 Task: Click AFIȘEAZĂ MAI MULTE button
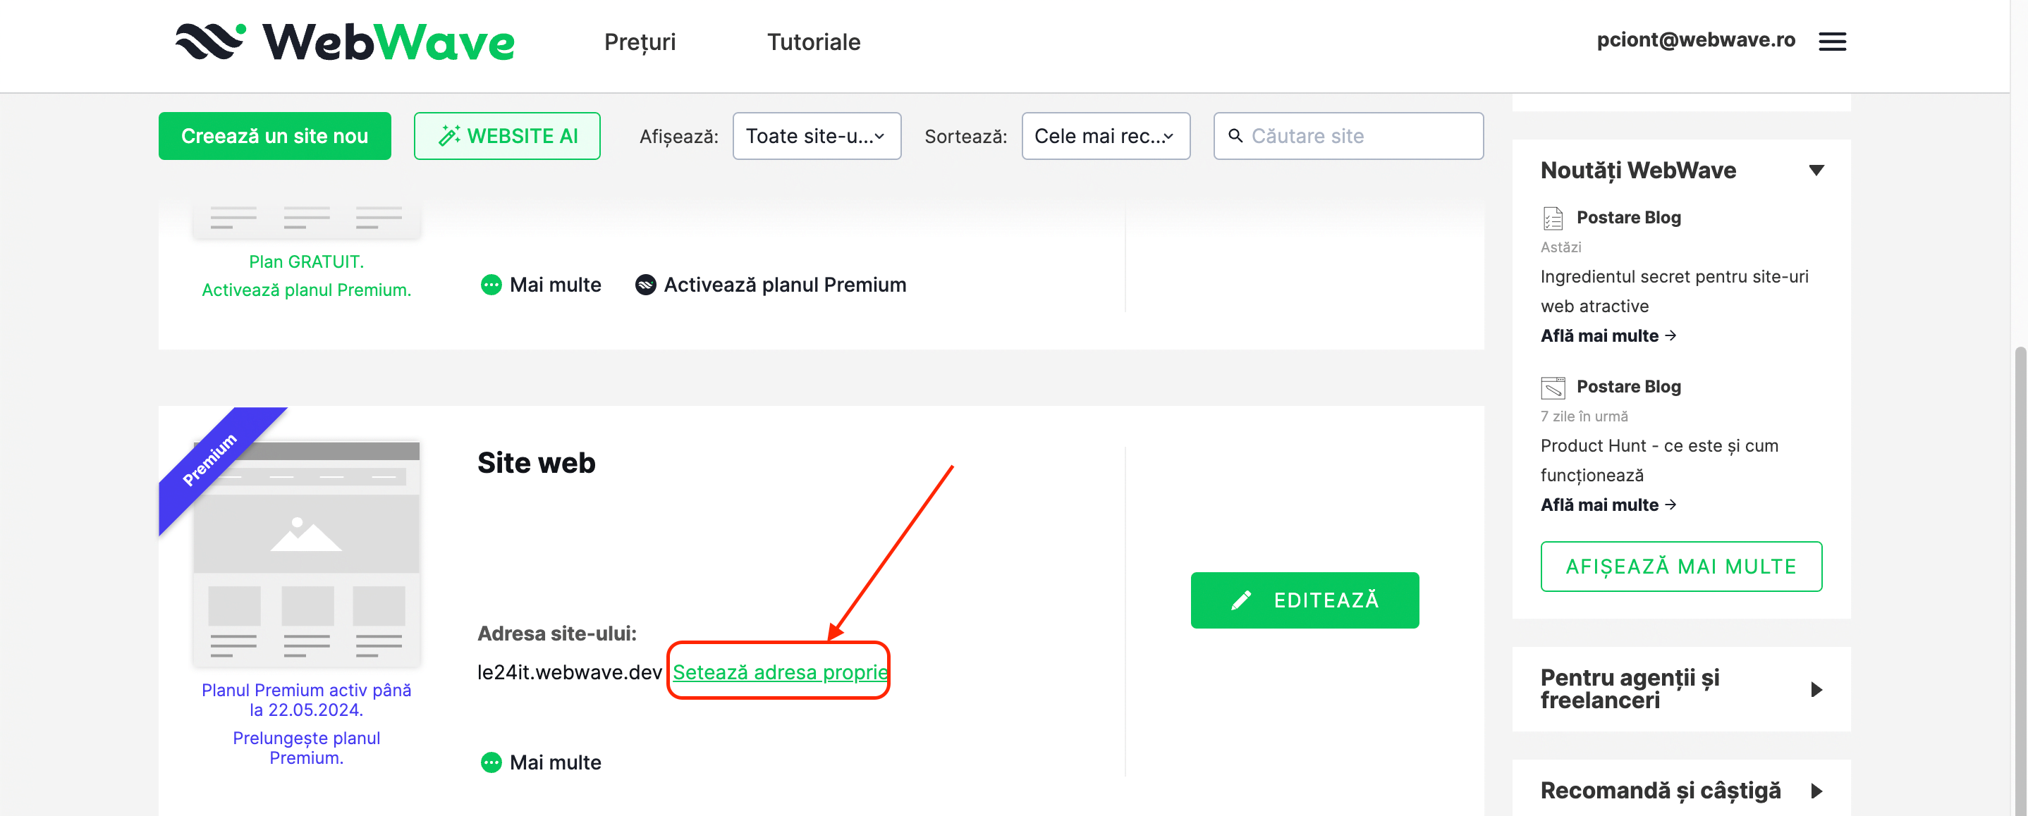point(1681,566)
